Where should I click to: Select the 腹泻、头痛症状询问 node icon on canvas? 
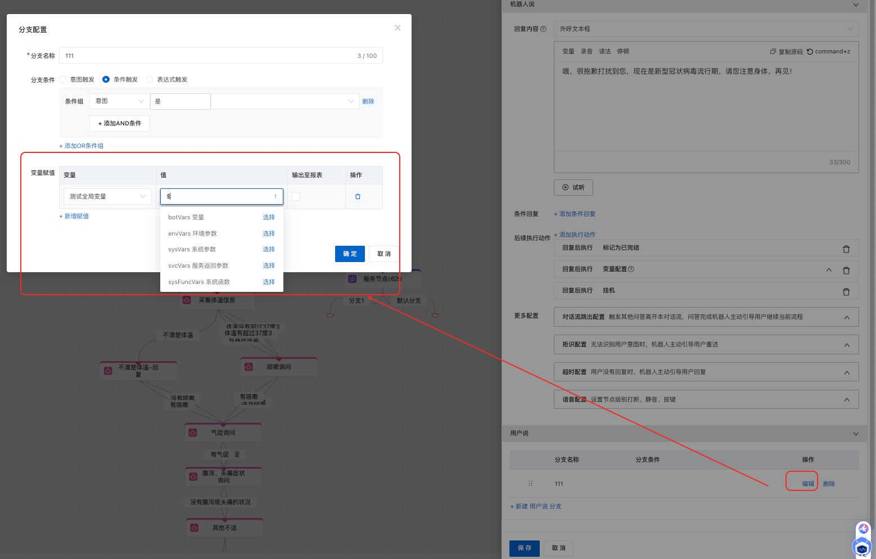[193, 476]
